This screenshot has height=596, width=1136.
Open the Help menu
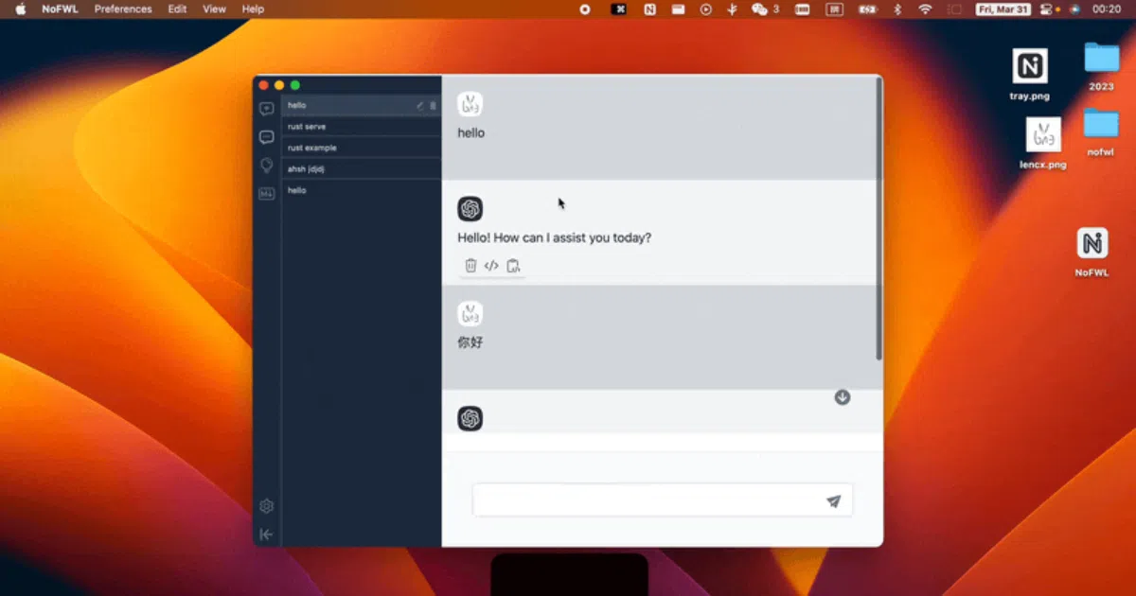[253, 9]
